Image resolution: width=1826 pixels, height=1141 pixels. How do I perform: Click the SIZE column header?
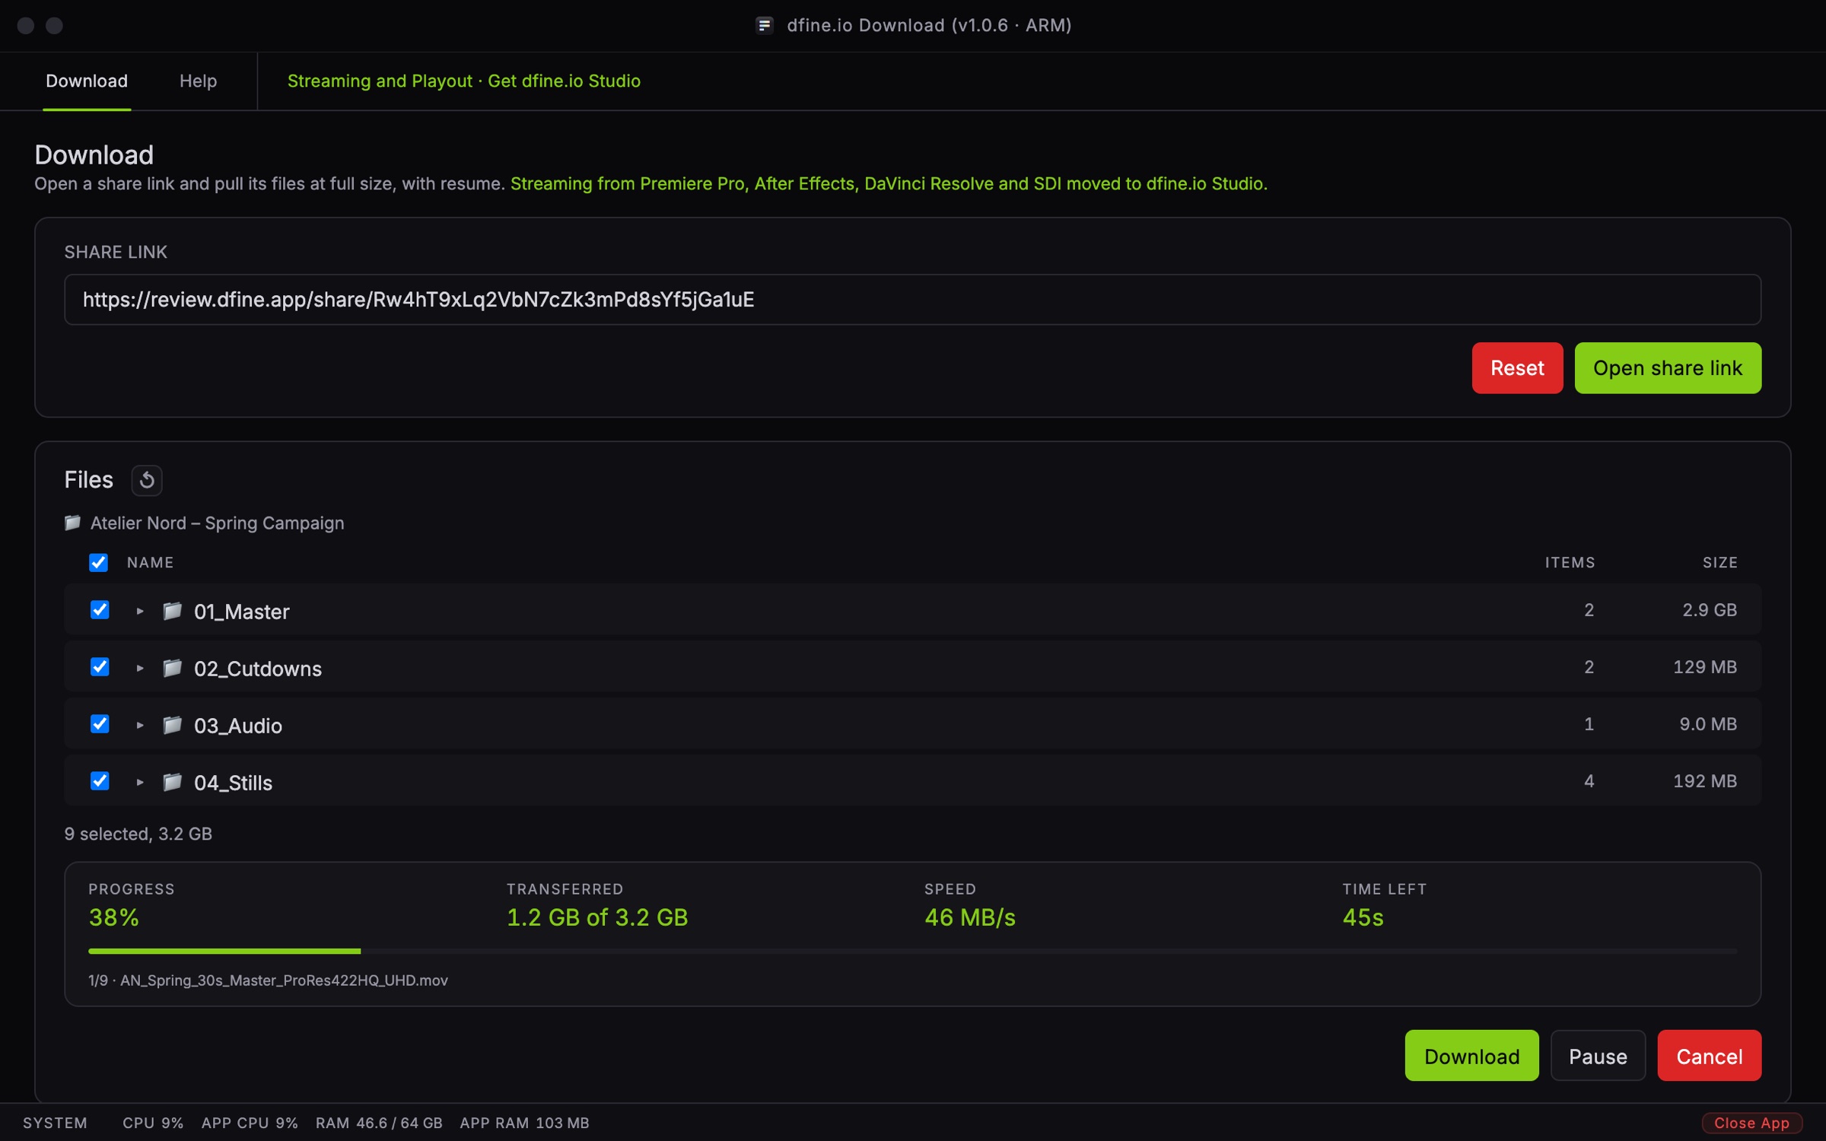point(1719,562)
